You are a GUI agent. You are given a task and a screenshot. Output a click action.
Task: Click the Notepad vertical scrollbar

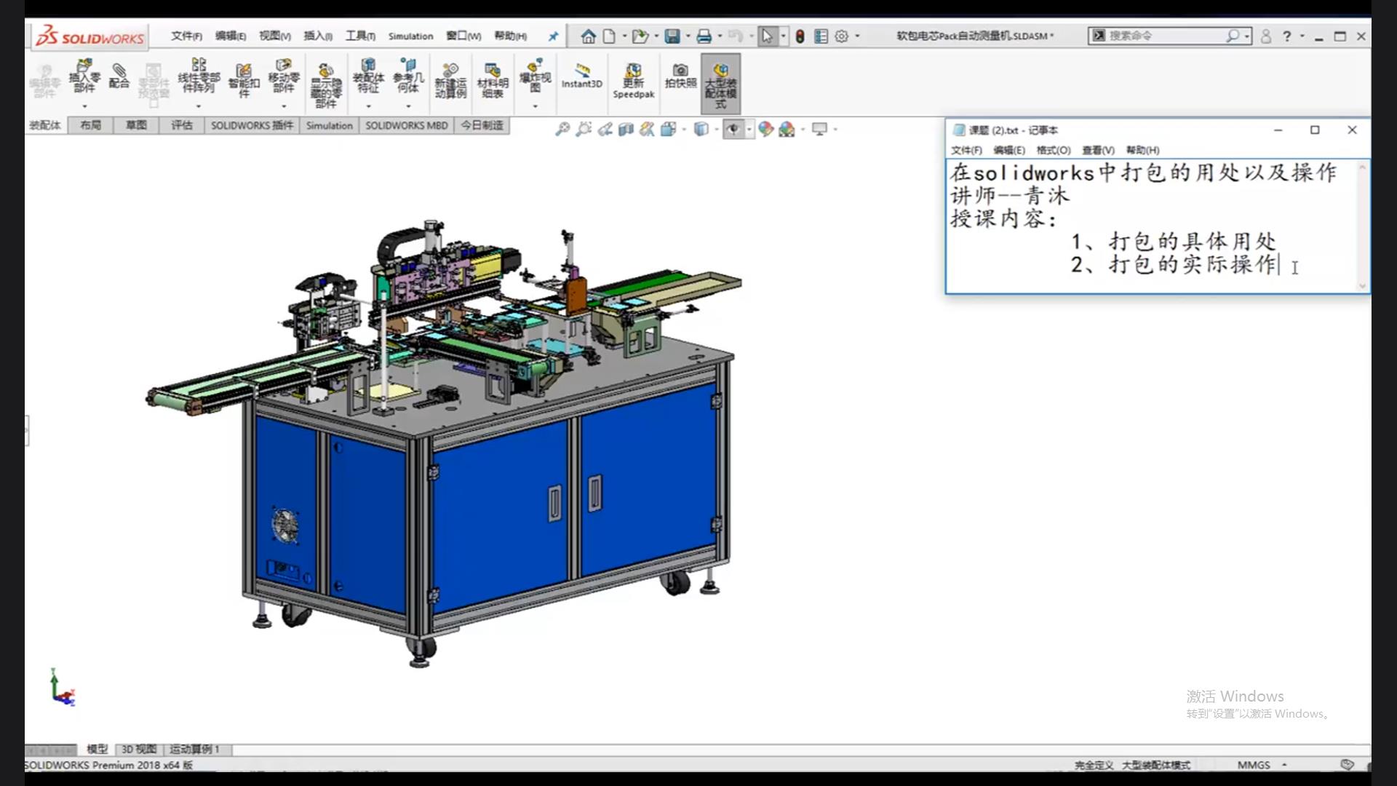tap(1362, 226)
